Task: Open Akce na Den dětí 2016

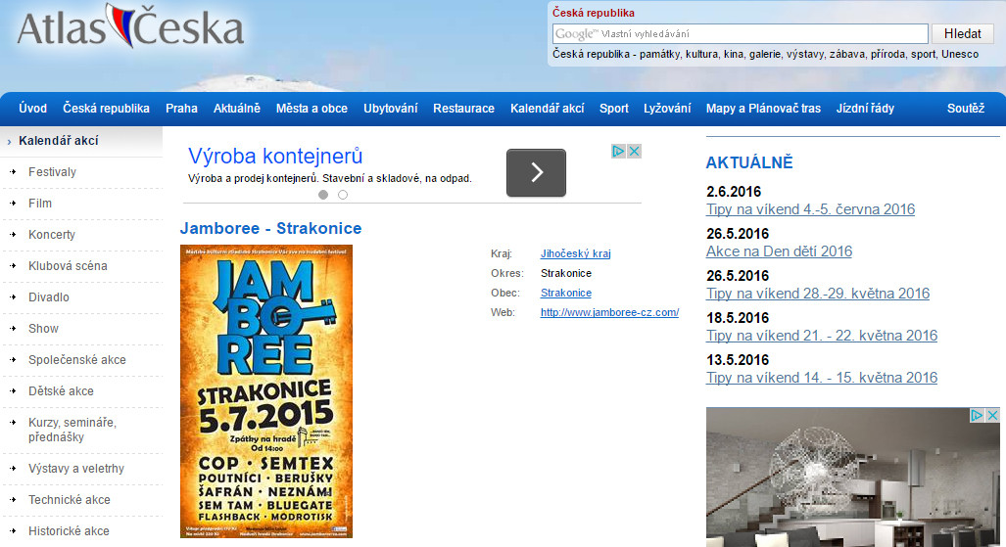Action: (779, 251)
